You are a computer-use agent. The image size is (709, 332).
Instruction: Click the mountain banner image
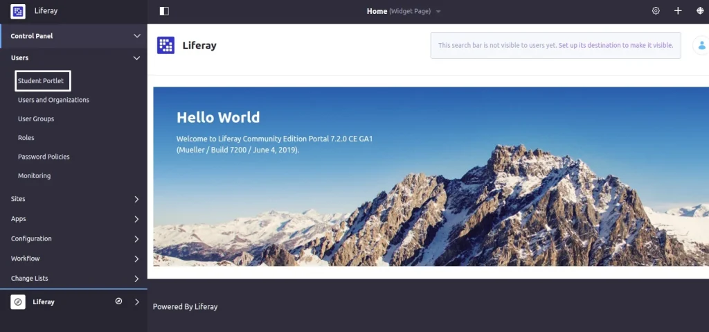[x=431, y=177]
